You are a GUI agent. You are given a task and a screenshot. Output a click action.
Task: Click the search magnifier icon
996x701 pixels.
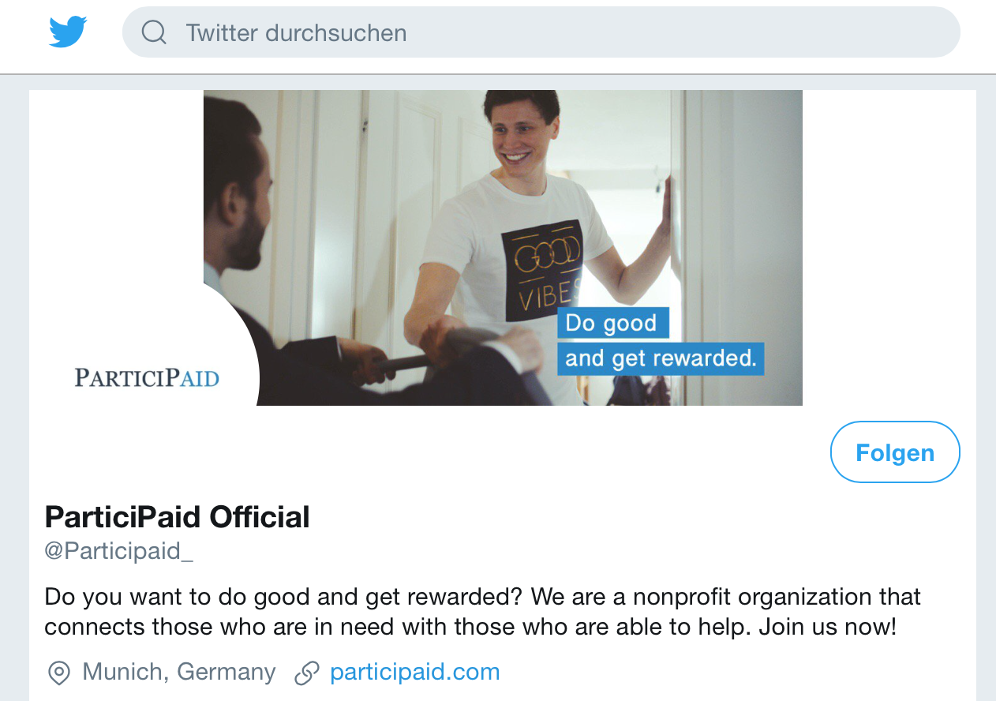(x=154, y=32)
